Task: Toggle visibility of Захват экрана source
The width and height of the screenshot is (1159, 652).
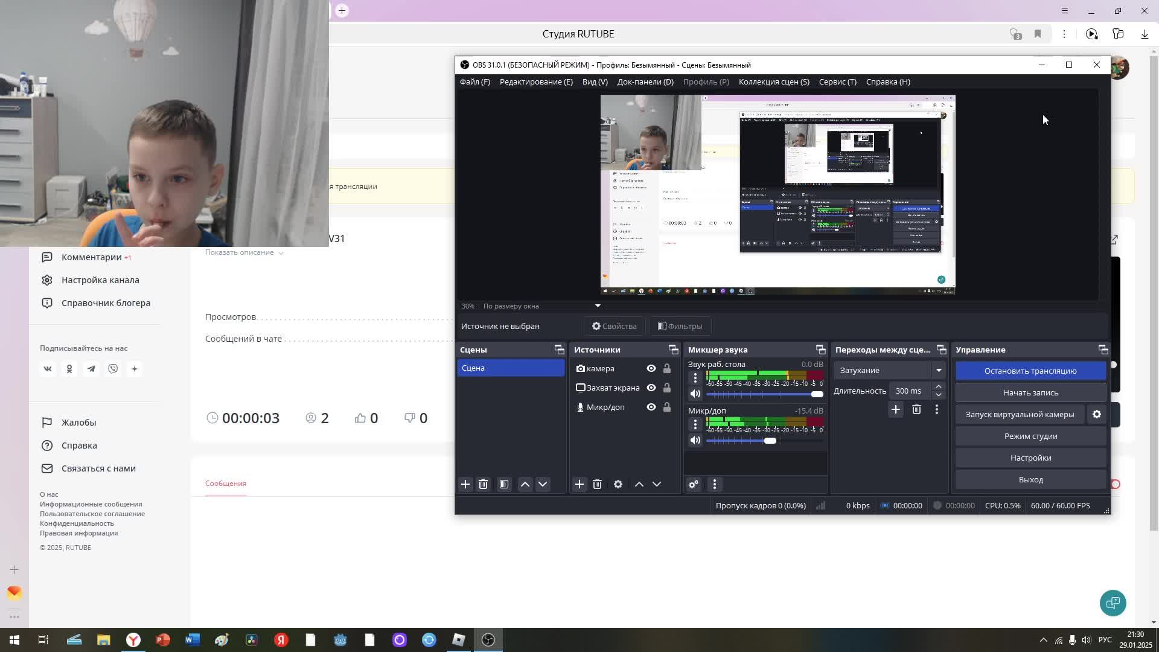Action: point(651,388)
